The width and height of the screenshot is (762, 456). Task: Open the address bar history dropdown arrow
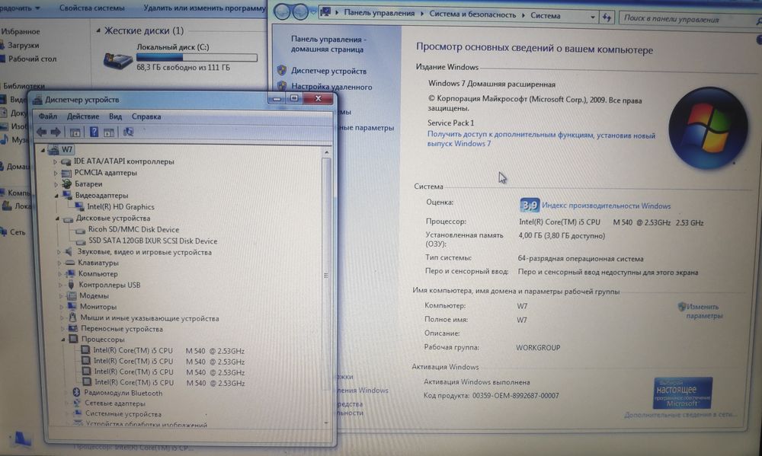pyautogui.click(x=592, y=17)
